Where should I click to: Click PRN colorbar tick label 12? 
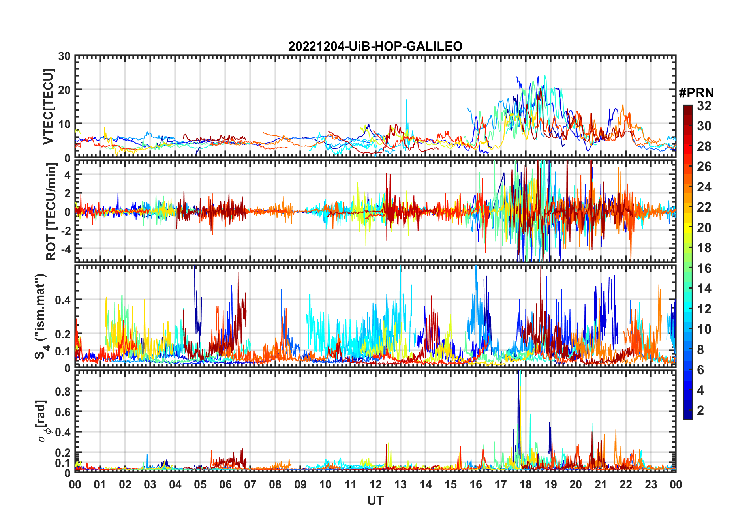[x=704, y=309]
